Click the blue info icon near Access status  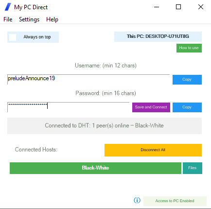[137, 200]
